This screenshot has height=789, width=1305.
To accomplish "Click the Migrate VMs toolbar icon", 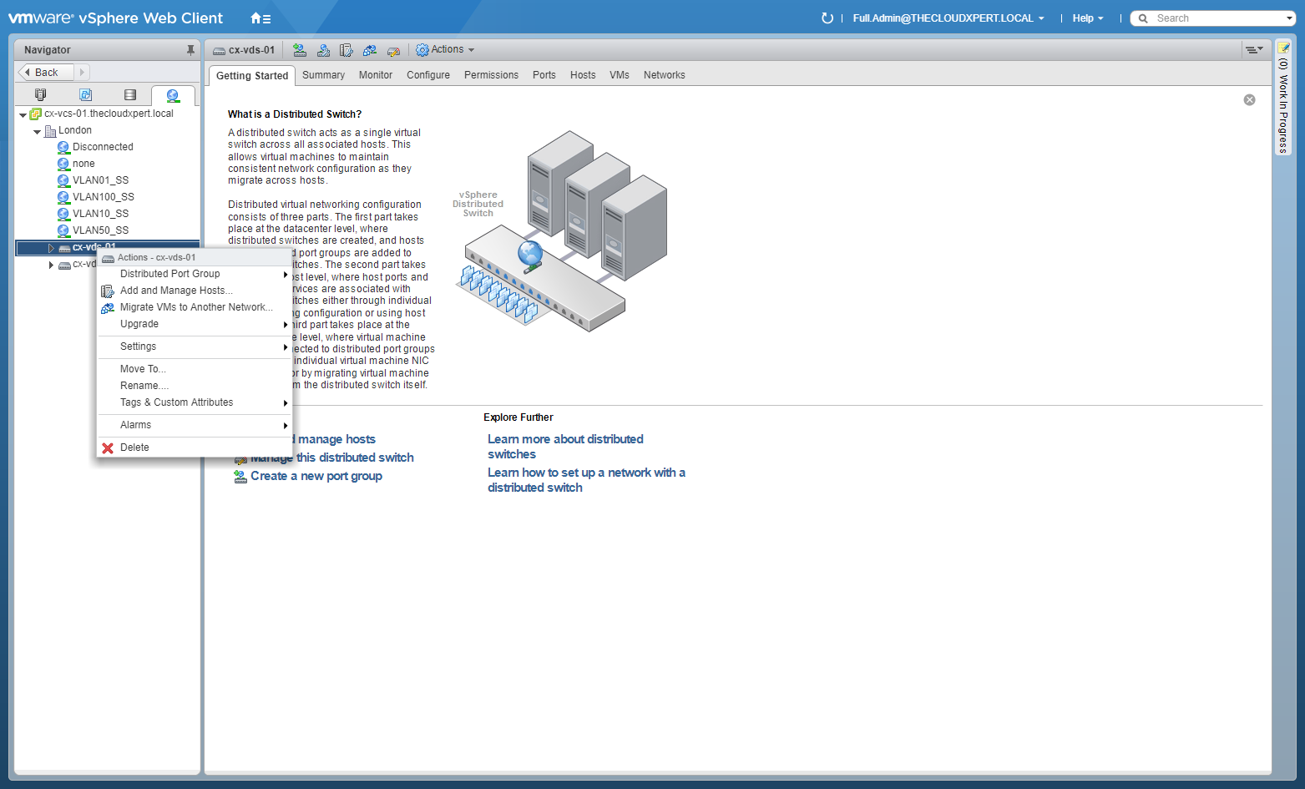I will point(370,50).
